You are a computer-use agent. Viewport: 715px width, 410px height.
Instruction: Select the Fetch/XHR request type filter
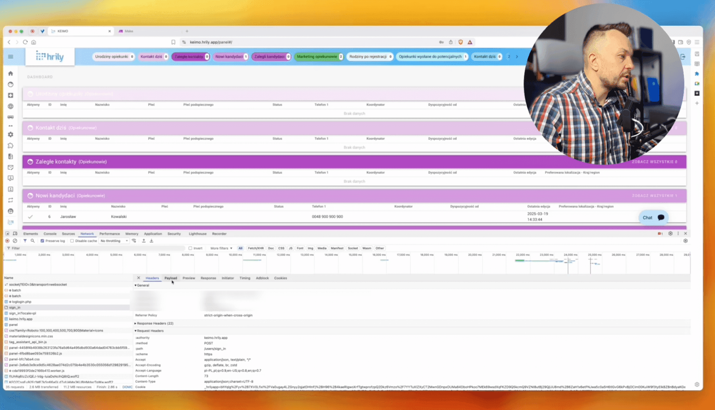coord(256,248)
